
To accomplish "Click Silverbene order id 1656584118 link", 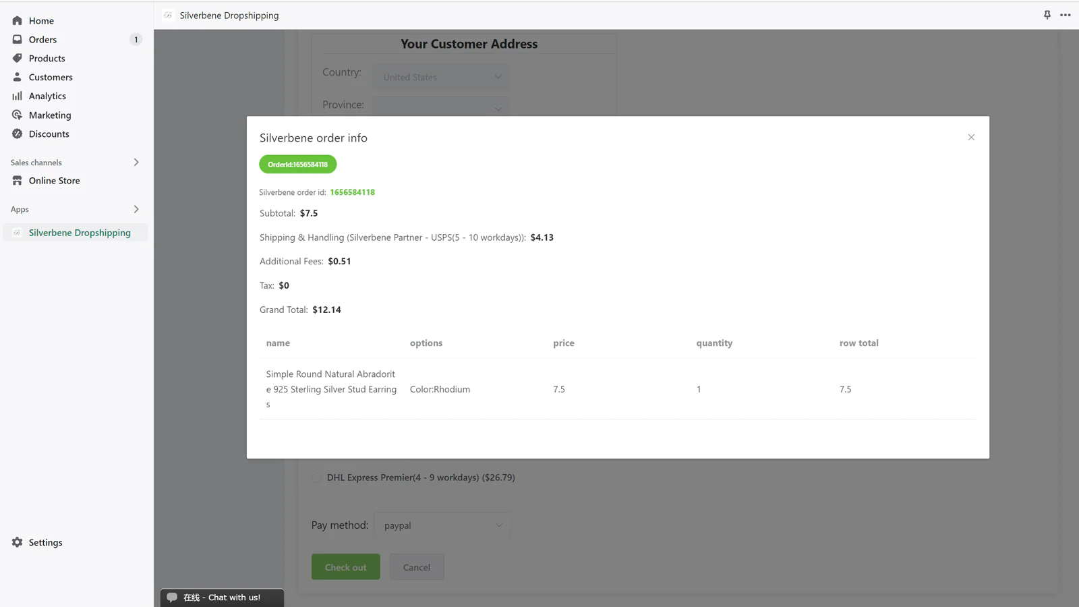I will tap(352, 192).
